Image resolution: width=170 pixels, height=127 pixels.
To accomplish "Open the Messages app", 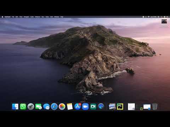I will pos(46,107).
